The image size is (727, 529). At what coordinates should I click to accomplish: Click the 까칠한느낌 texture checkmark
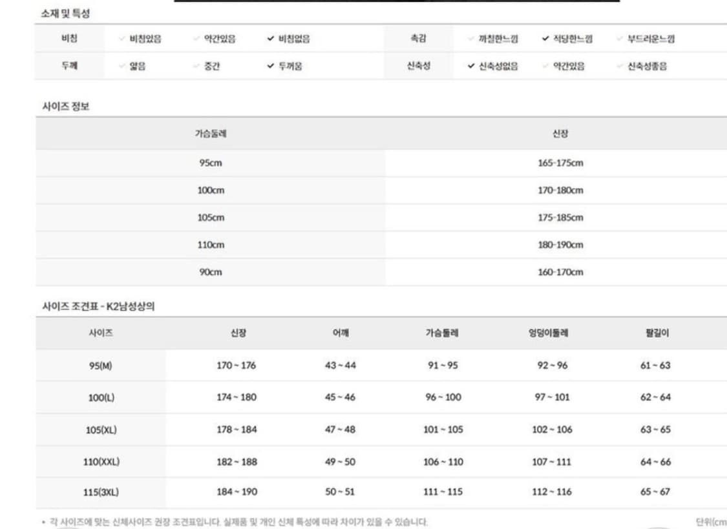[x=493, y=39]
